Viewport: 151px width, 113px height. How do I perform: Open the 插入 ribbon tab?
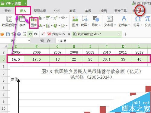coord(23,11)
